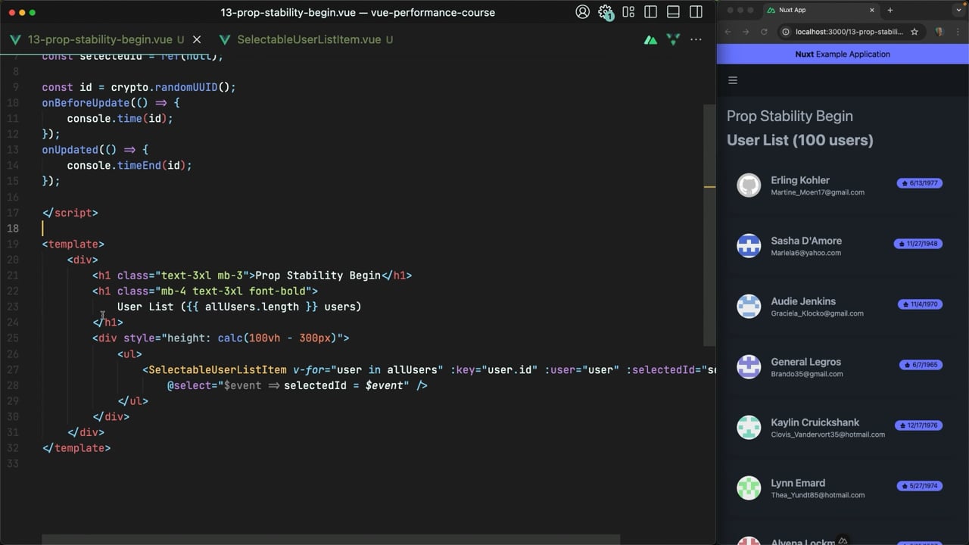The height and width of the screenshot is (545, 969).
Task: Click the Vue file icon on 13-prop-stability-begin tab
Action: coord(15,39)
